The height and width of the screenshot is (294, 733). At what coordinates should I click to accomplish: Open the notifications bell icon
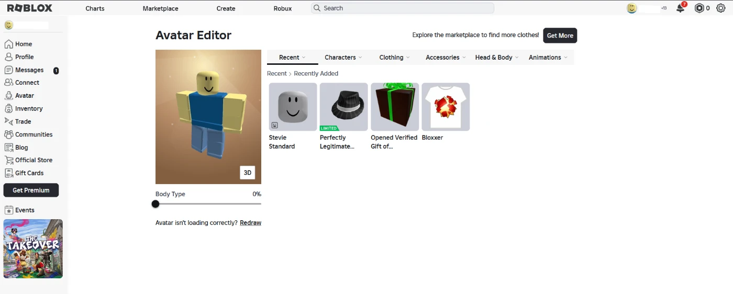(x=680, y=8)
